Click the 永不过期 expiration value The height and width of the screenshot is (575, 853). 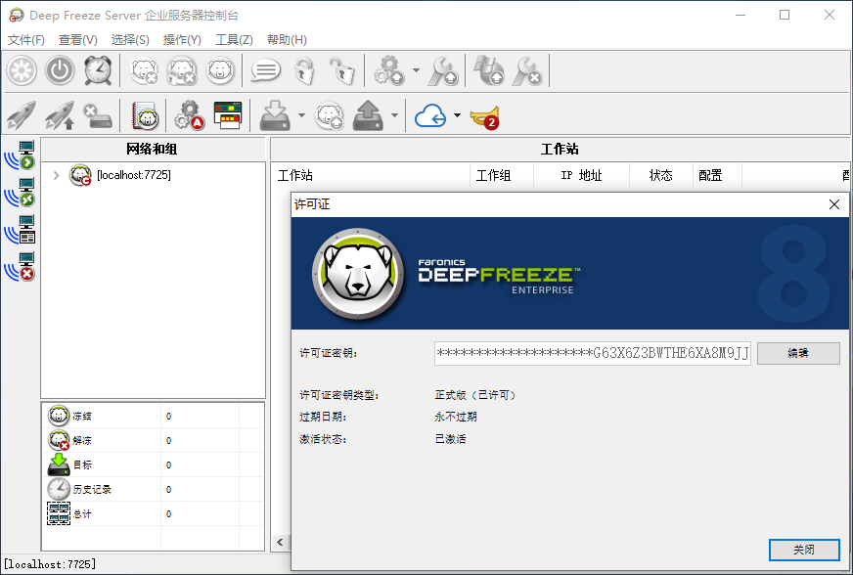point(456,417)
